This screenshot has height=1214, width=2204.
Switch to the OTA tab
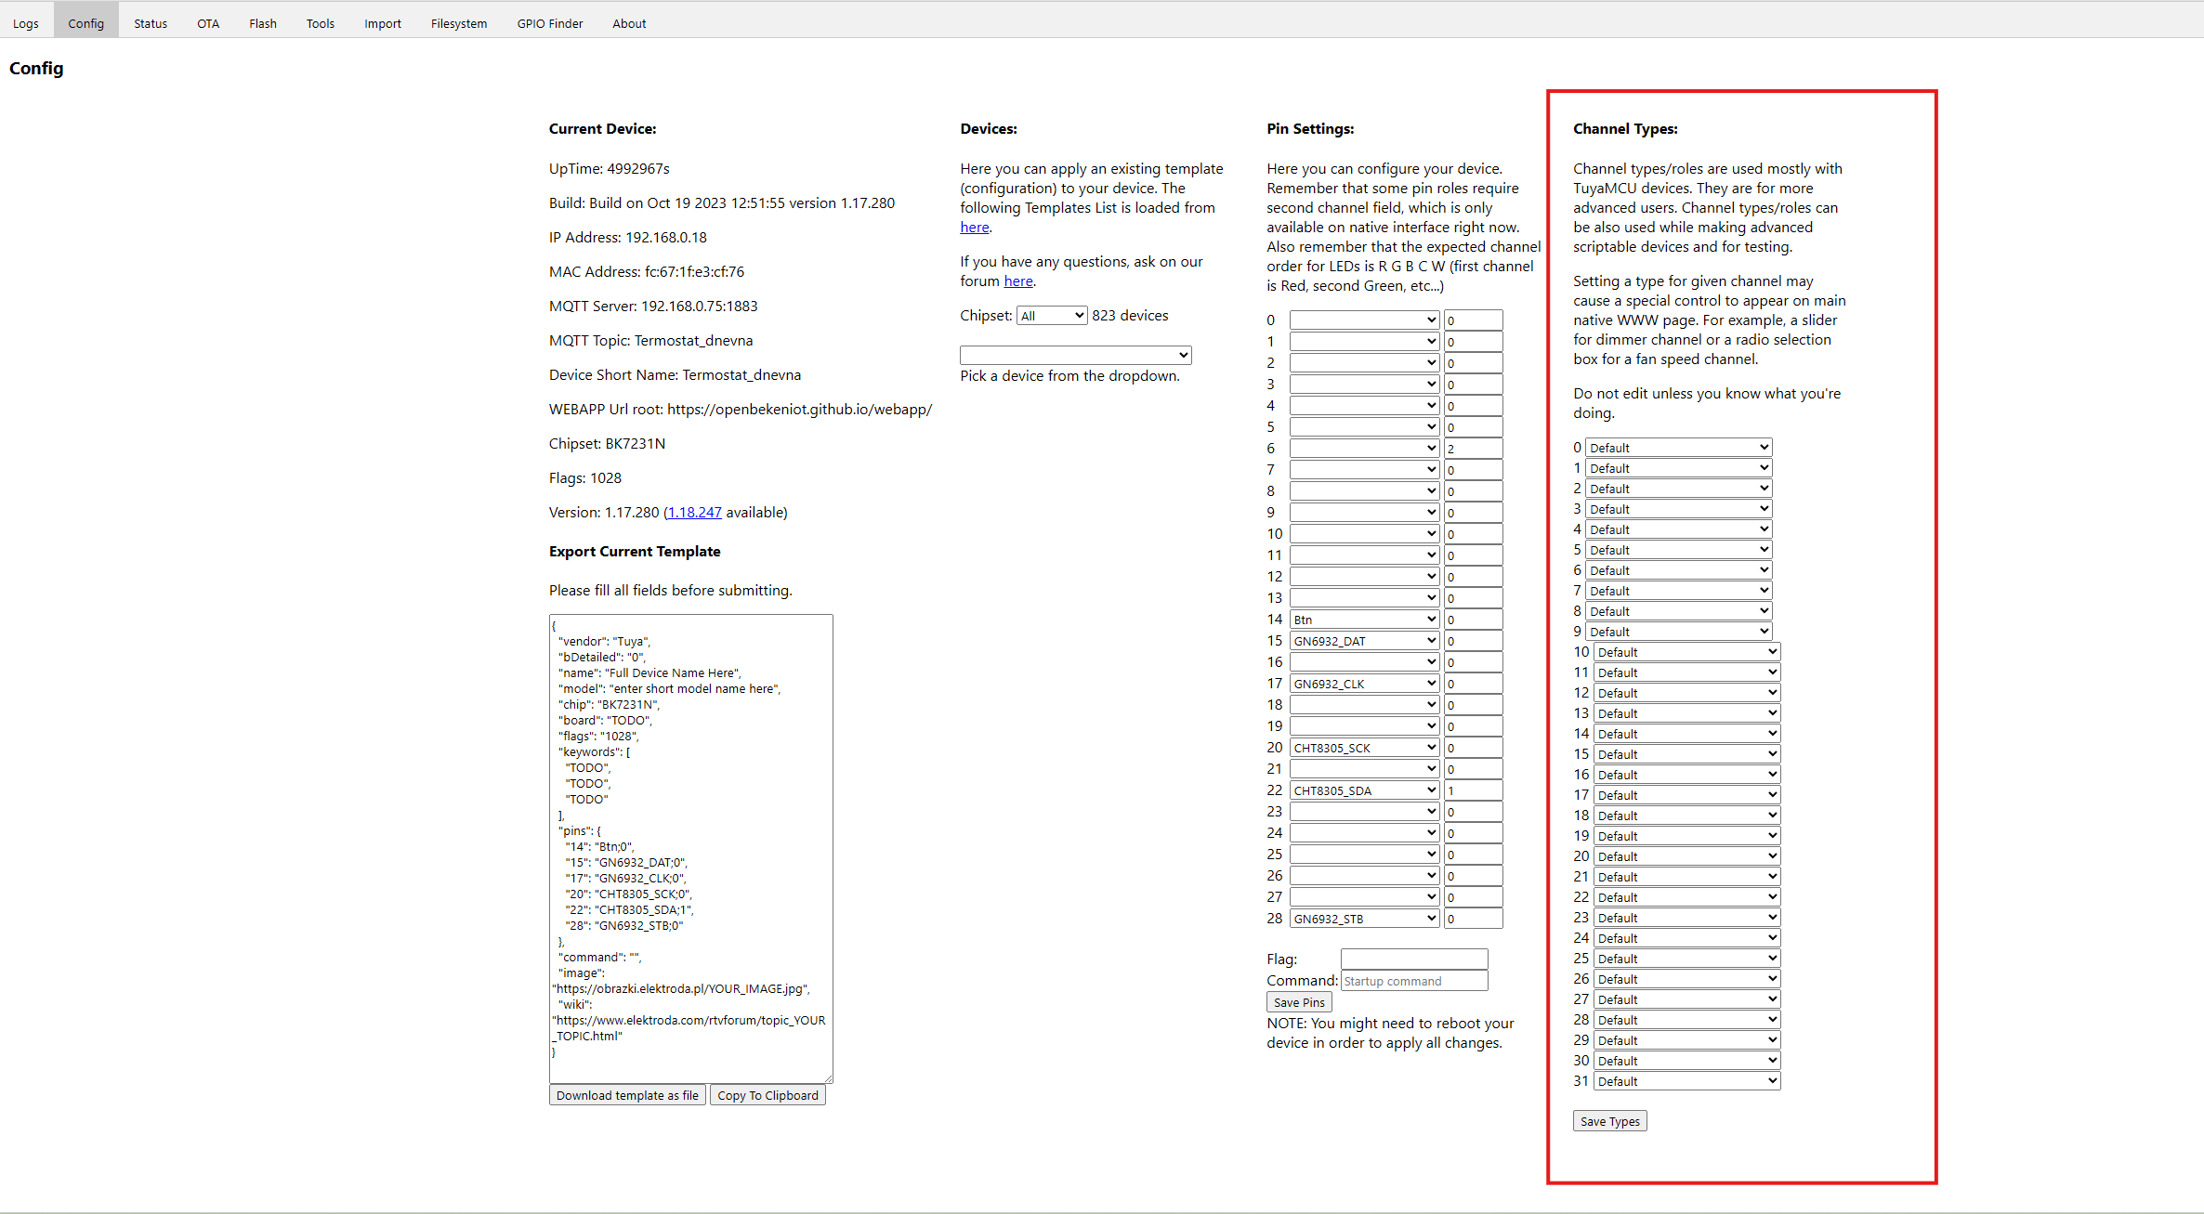(x=208, y=23)
